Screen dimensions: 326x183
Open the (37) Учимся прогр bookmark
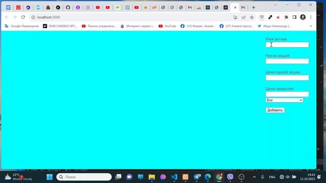236,26
